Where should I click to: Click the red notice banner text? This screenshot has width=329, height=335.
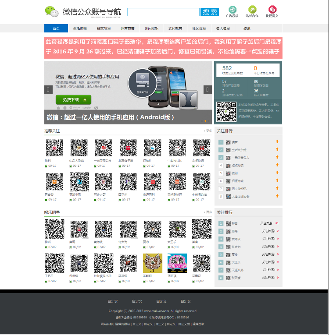tap(163, 48)
